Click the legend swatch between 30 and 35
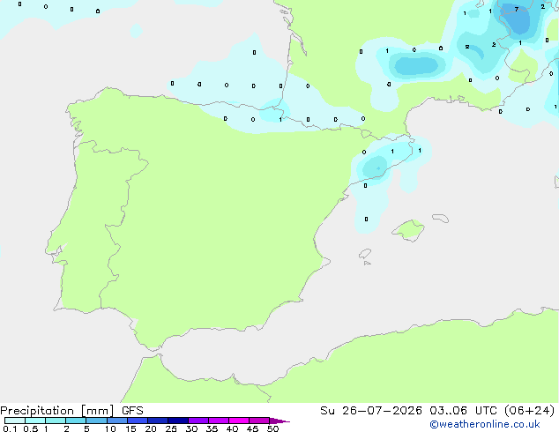The width and height of the screenshot is (559, 432). point(198,421)
